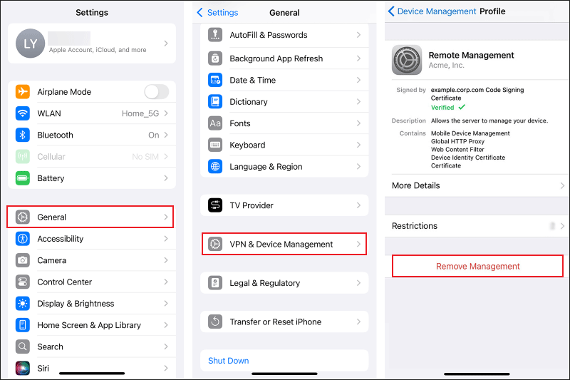This screenshot has width=570, height=380.
Task: Tap the Remove Management button
Action: [477, 266]
